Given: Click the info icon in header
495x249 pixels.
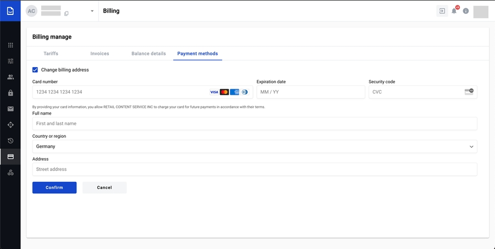Looking at the screenshot, I should 466,11.
